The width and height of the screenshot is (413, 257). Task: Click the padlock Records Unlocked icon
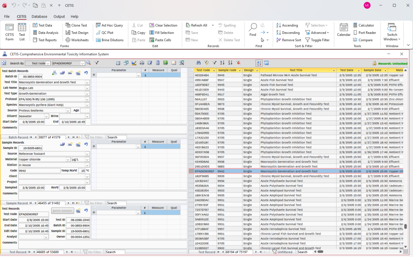tap(374, 63)
